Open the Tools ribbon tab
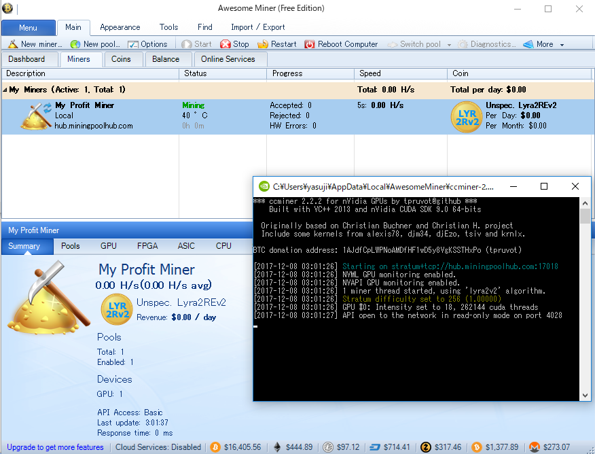The height and width of the screenshot is (454, 595). click(x=168, y=27)
